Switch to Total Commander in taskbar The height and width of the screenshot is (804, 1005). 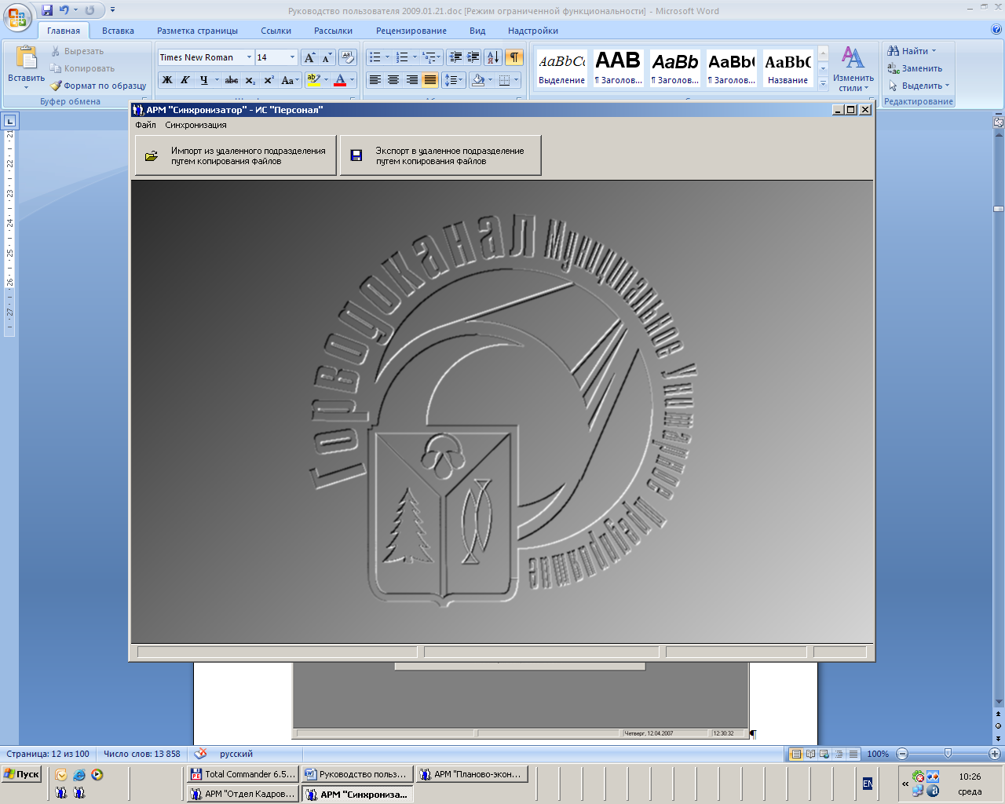[243, 774]
